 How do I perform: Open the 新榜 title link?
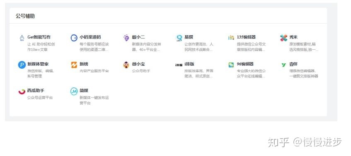pyautogui.click(x=84, y=64)
